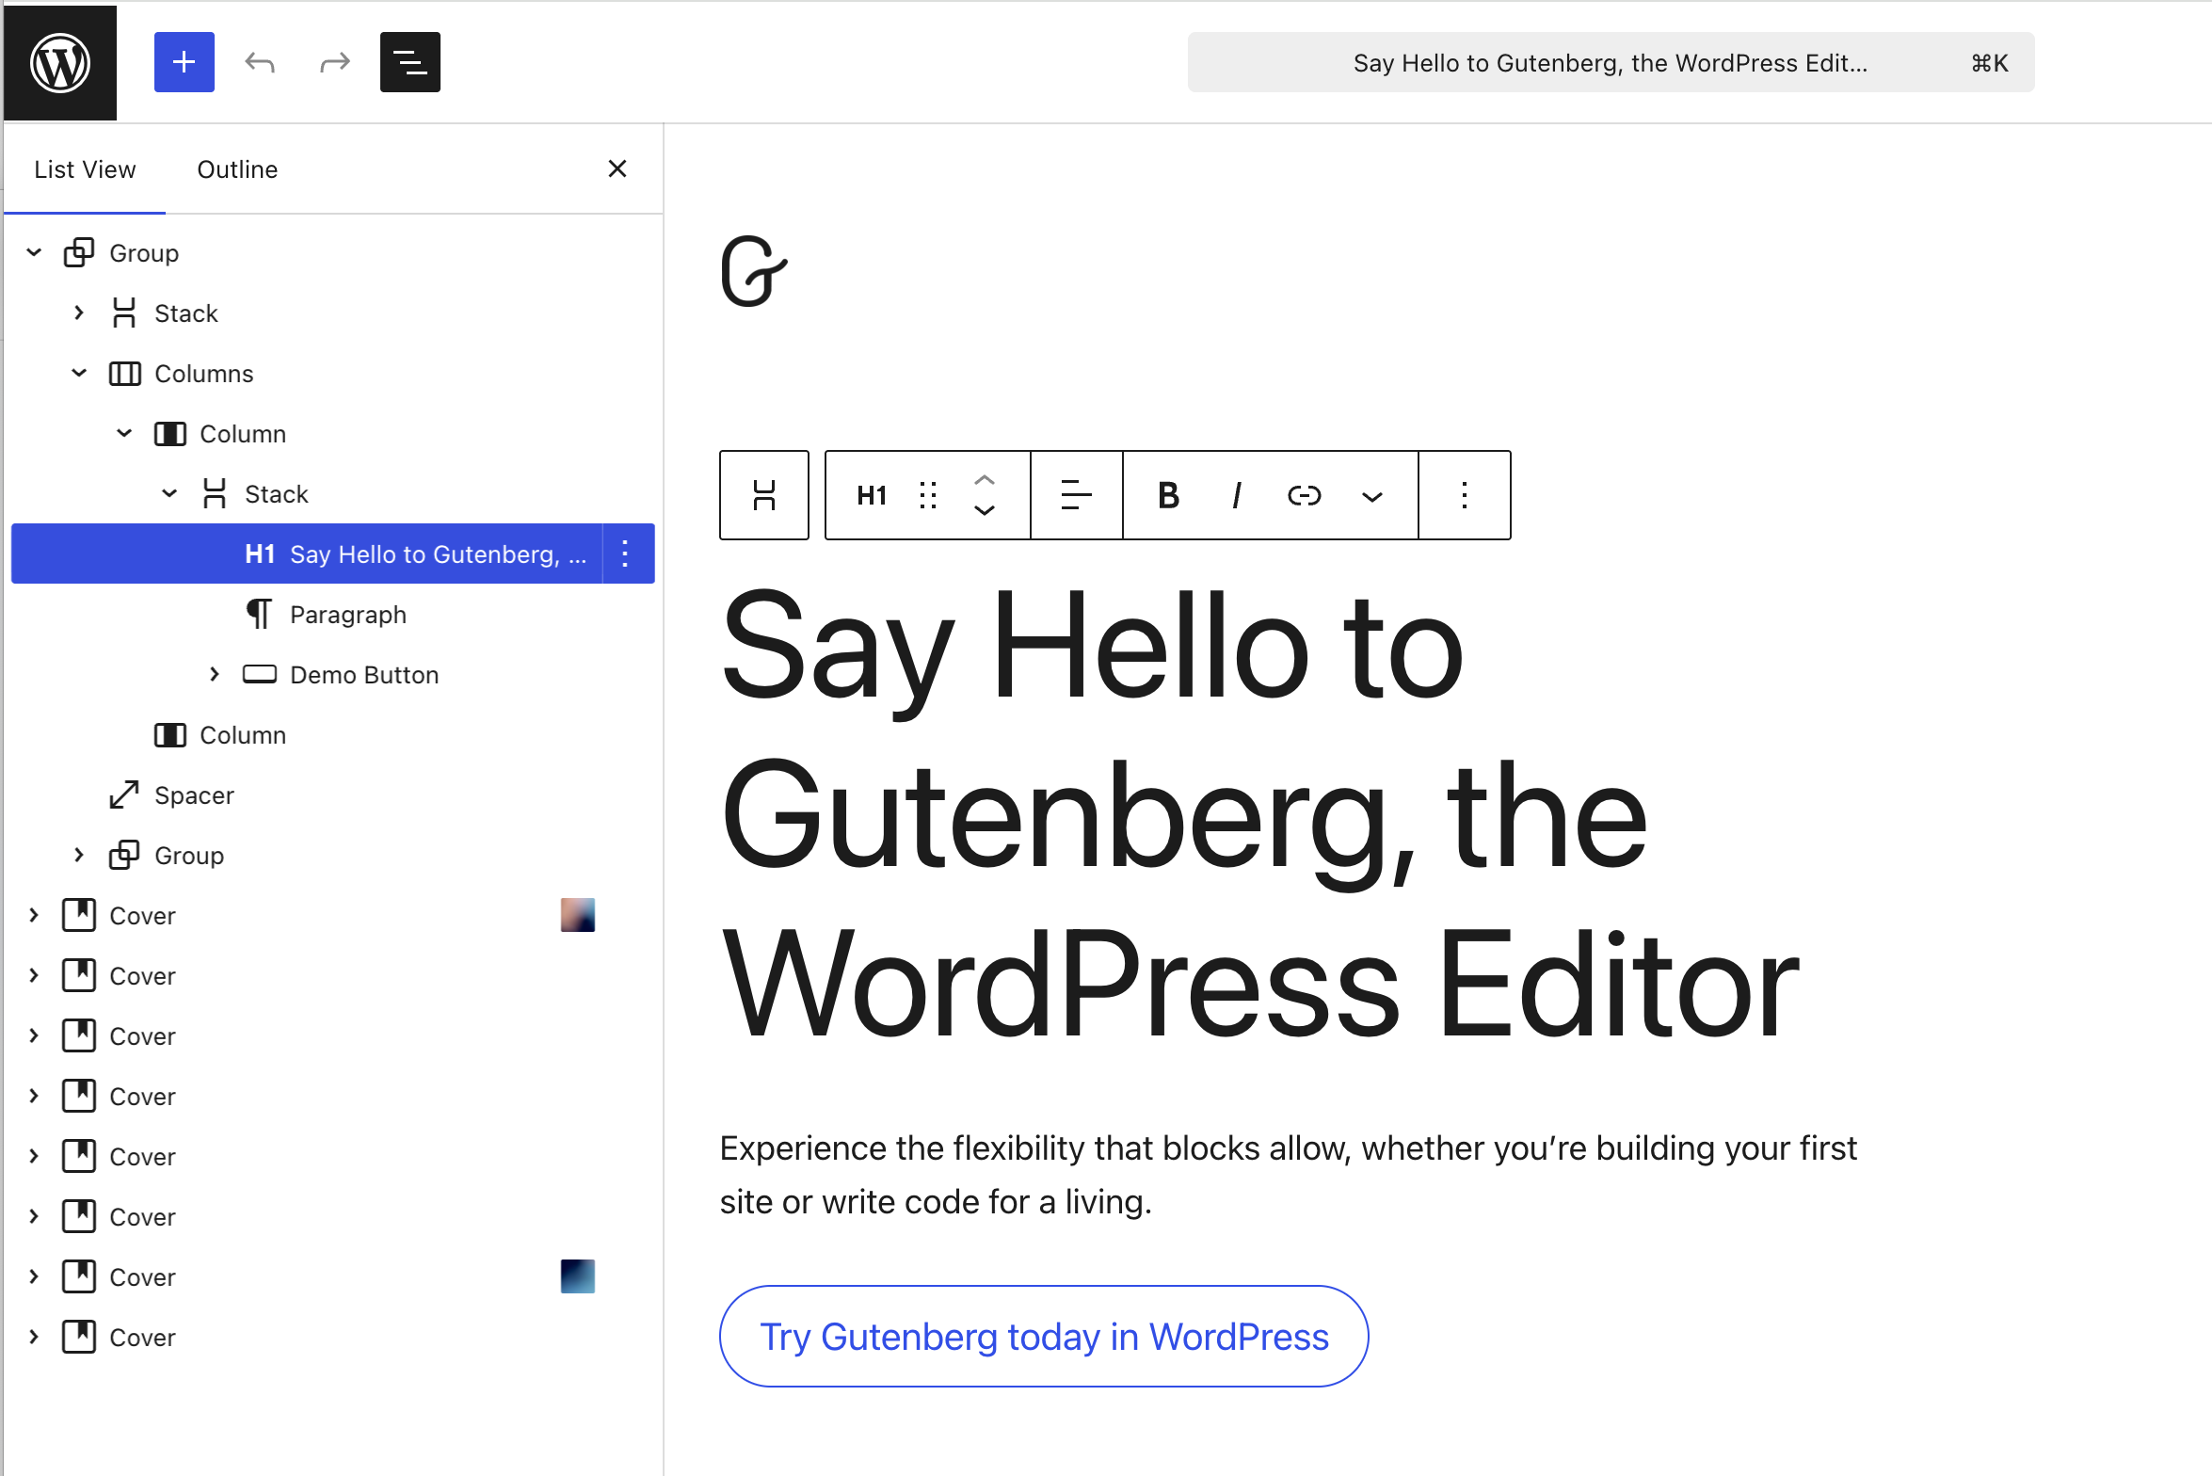The height and width of the screenshot is (1476, 2212).
Task: Click the last Cover block icon
Action: (x=79, y=1337)
